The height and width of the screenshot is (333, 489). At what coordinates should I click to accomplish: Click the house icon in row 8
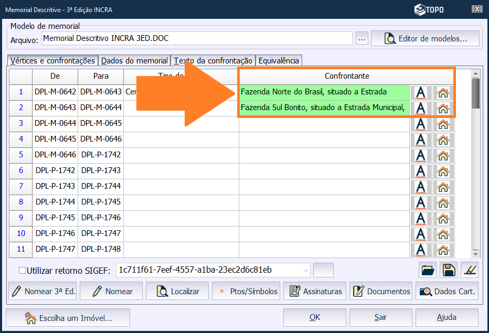pyautogui.click(x=443, y=202)
